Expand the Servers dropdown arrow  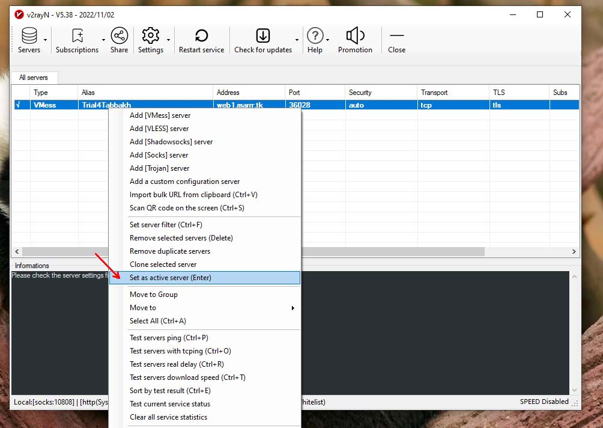[46, 40]
